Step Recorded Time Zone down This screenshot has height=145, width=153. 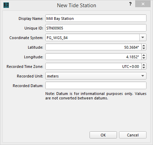coord(144,68)
